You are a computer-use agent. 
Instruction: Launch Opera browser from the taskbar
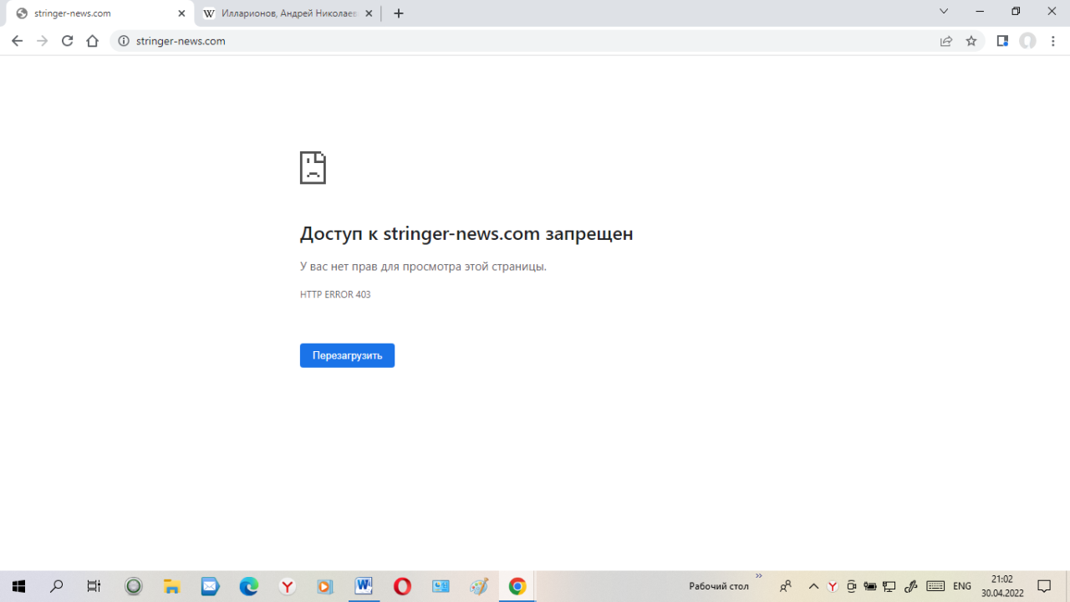point(402,586)
